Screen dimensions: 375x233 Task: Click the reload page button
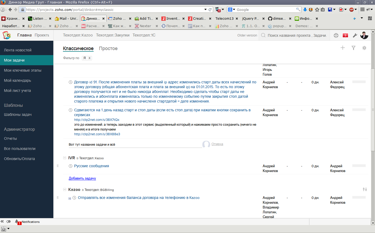pyautogui.click(x=210, y=10)
